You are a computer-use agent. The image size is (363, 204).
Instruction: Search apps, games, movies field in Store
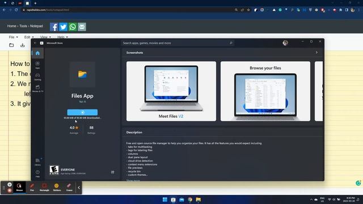(178, 43)
